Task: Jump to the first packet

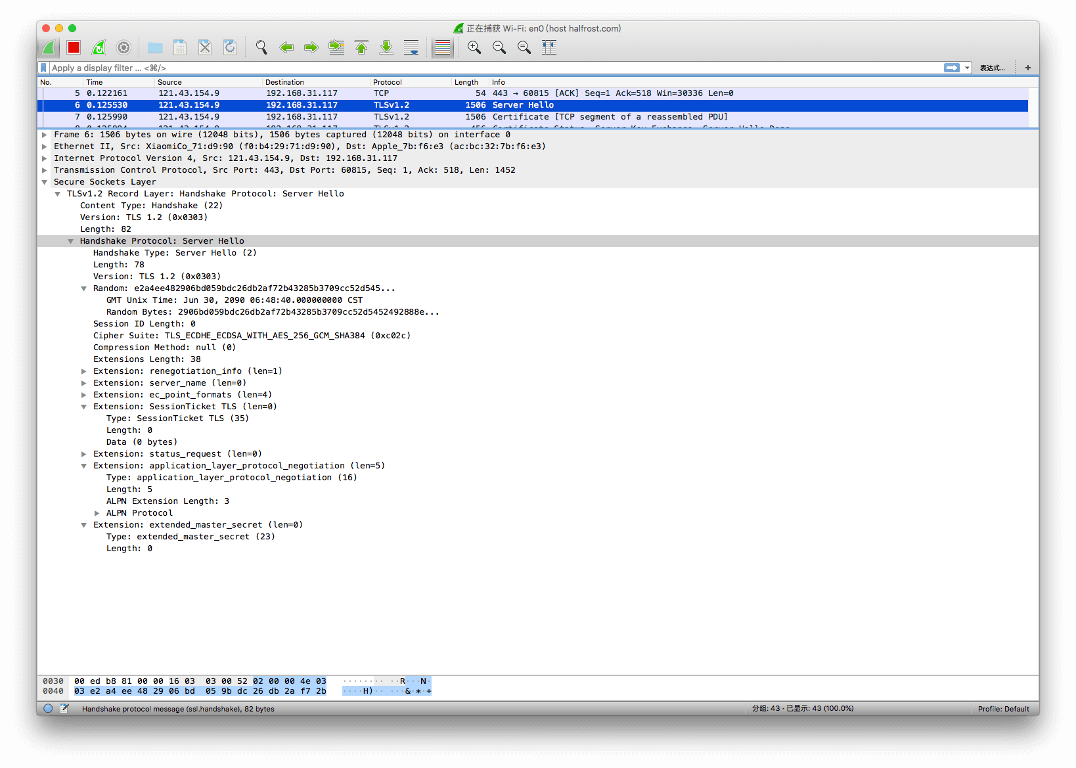Action: [x=361, y=47]
